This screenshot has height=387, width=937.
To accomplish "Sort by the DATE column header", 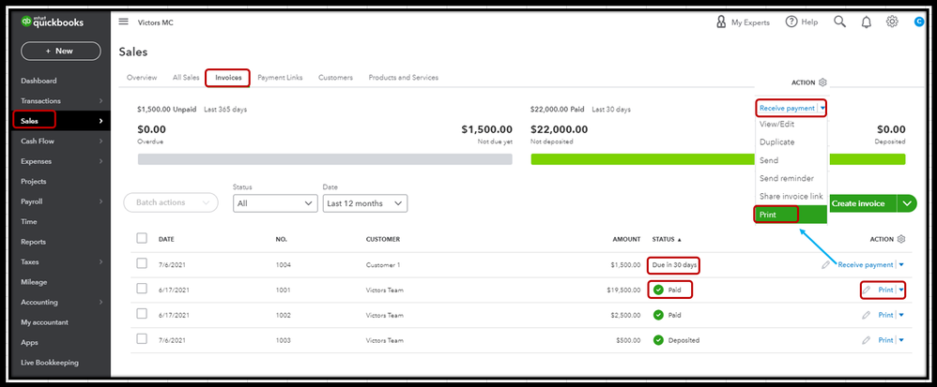I will 166,239.
